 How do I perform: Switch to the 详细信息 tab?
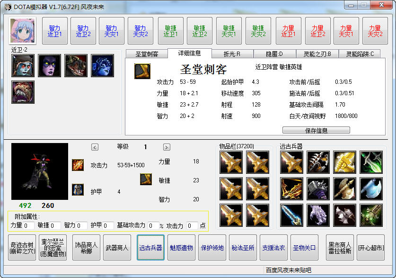(x=189, y=54)
